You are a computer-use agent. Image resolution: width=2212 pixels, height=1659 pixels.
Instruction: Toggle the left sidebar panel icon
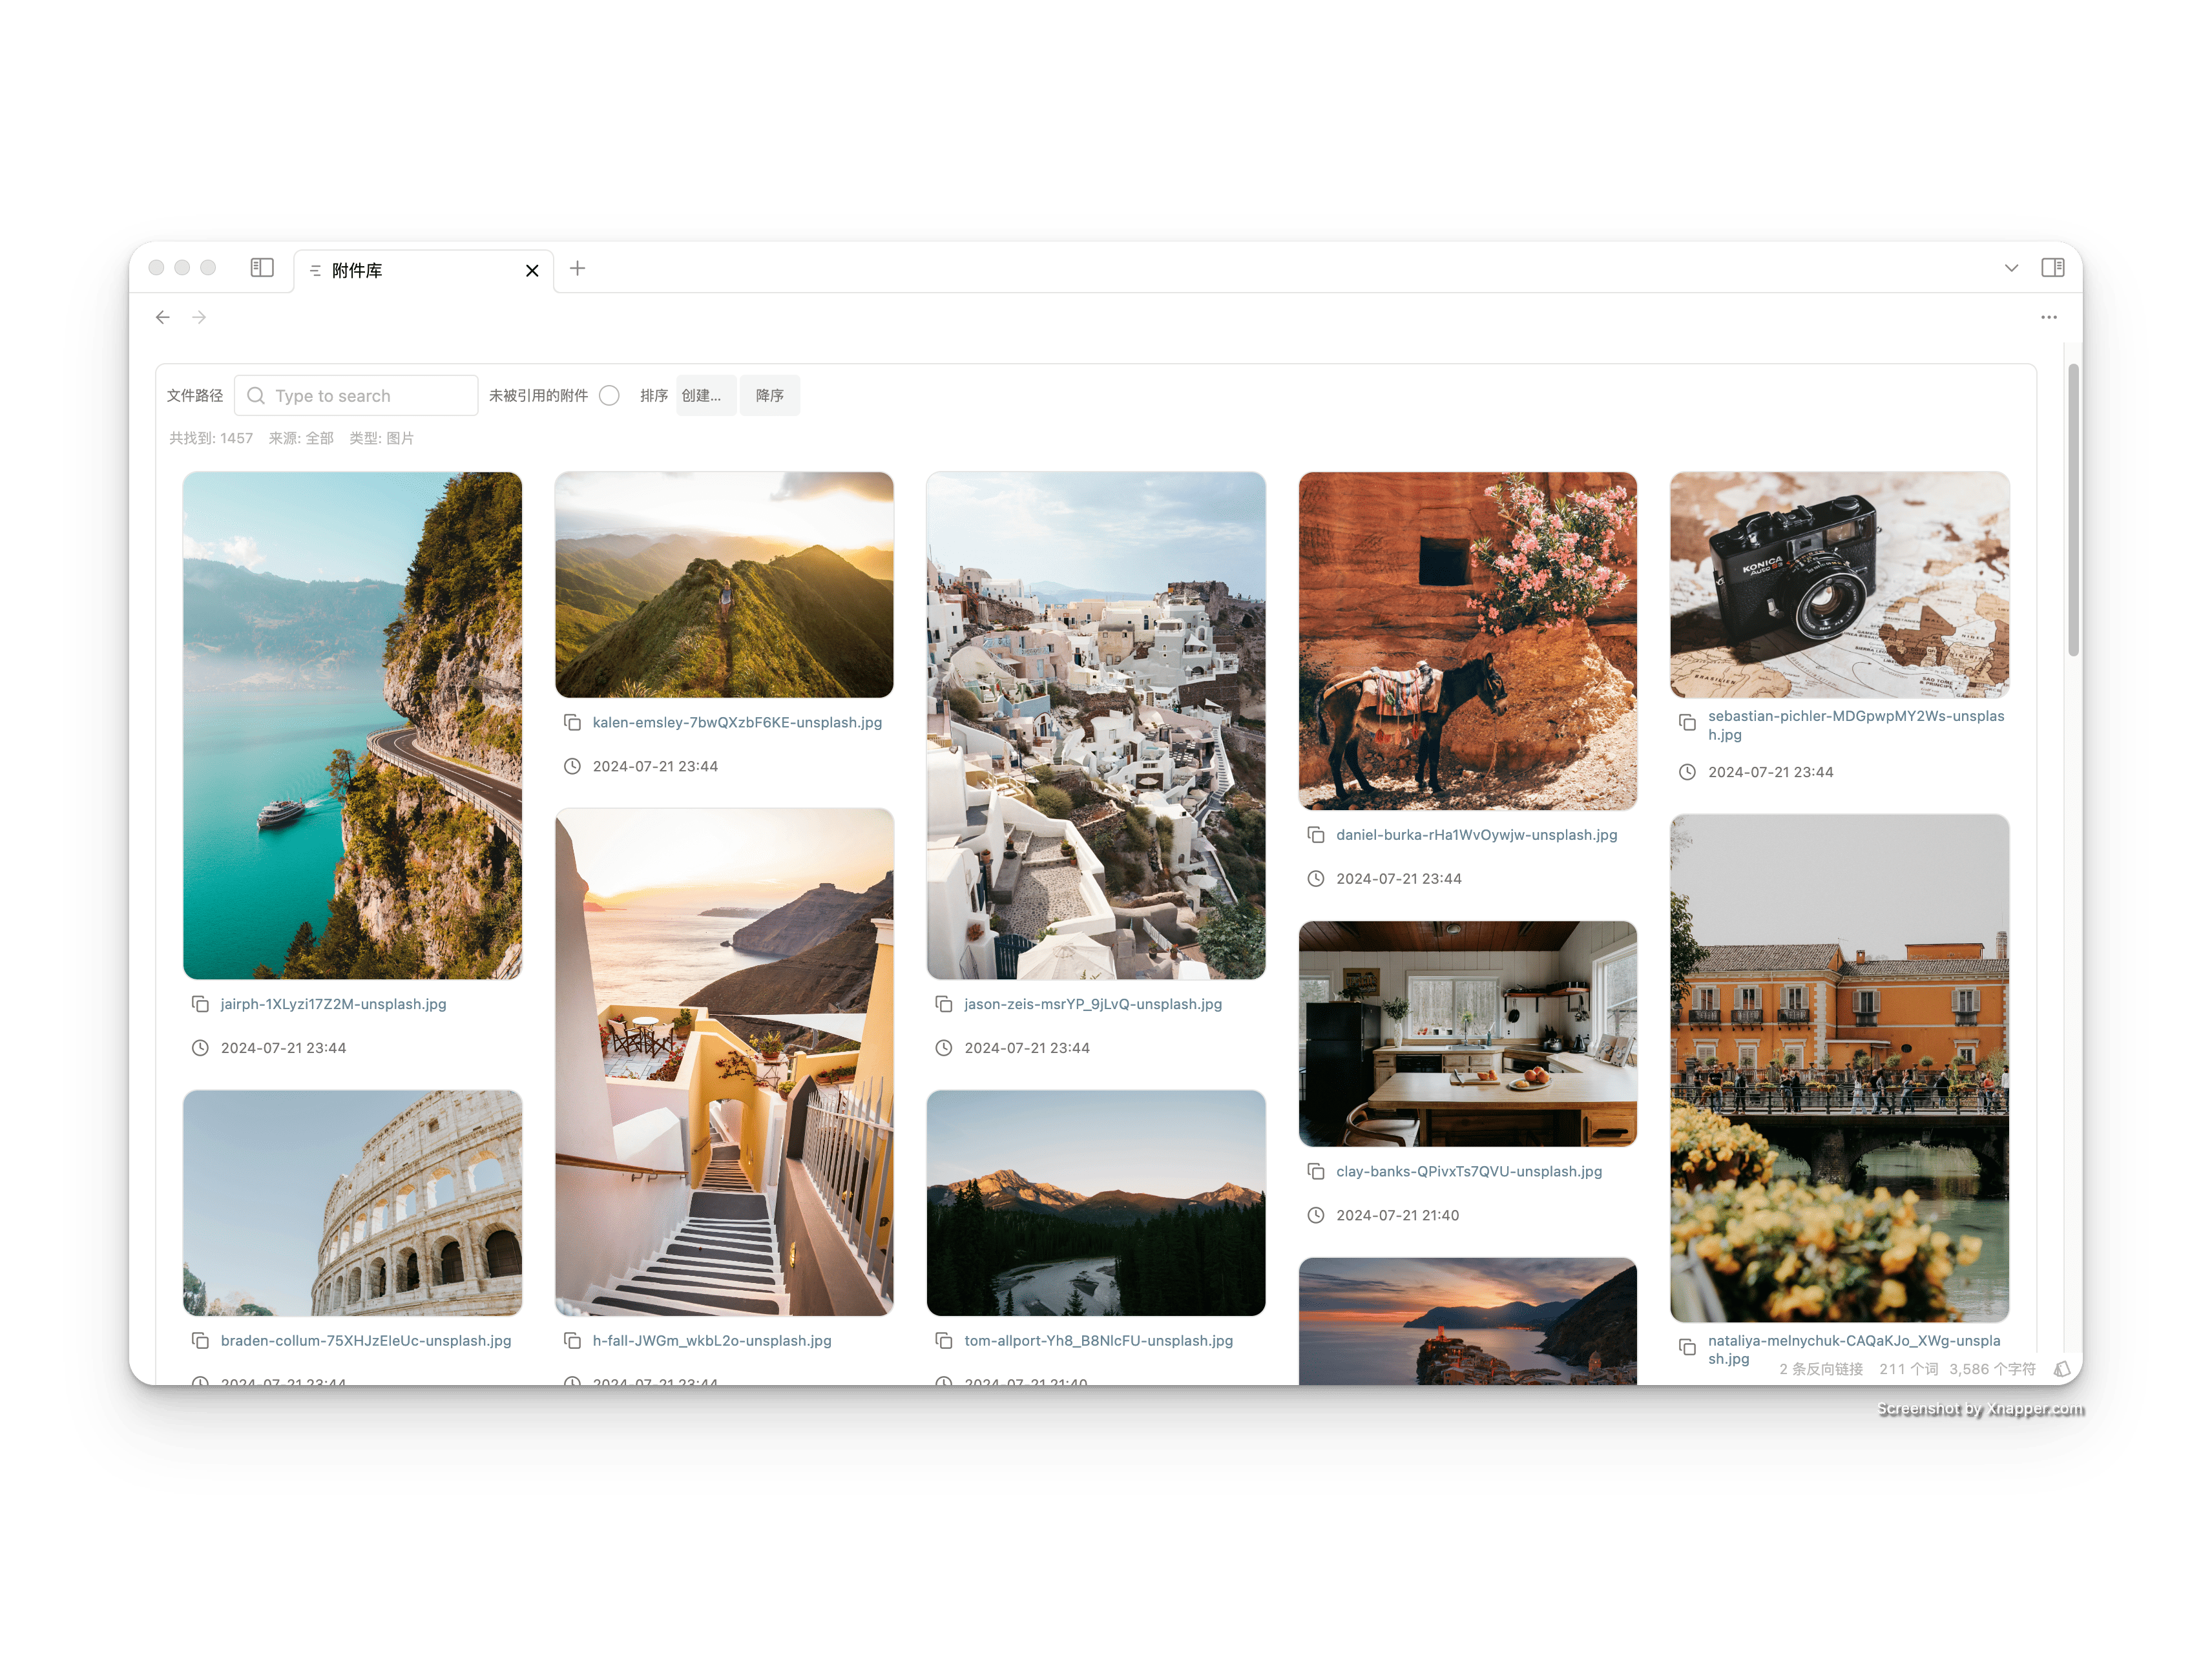(x=262, y=267)
